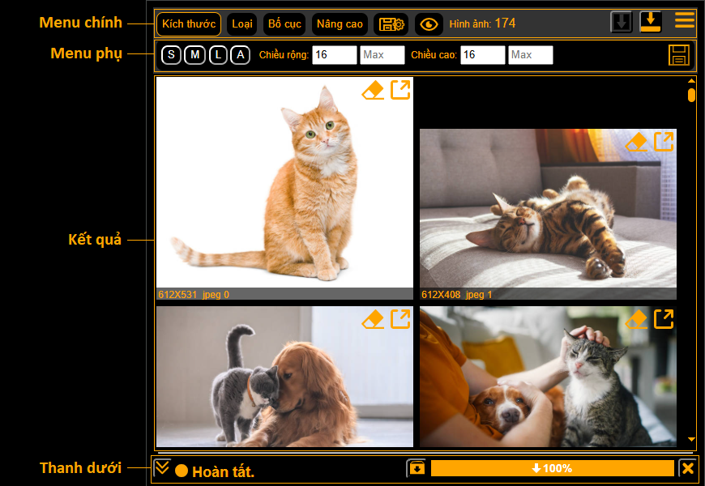The height and width of the screenshot is (486, 705).
Task: Toggle the eye visibility icon
Action: pyautogui.click(x=429, y=24)
